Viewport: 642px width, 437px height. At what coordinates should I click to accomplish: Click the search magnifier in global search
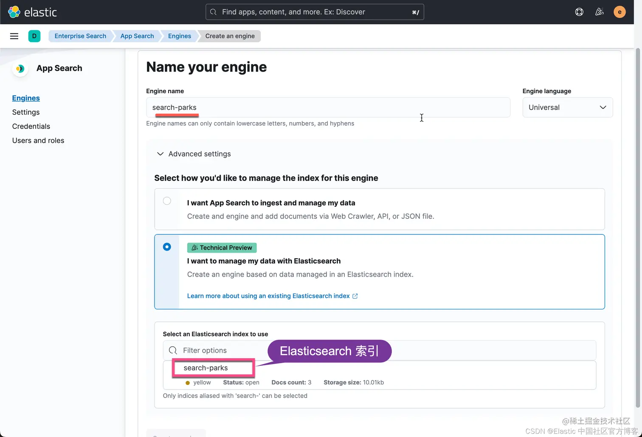pyautogui.click(x=214, y=12)
